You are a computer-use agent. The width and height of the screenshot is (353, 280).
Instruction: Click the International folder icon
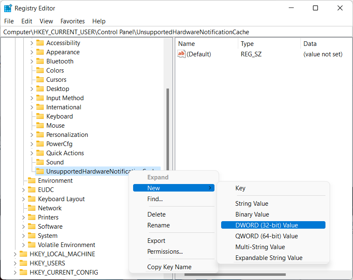point(40,107)
